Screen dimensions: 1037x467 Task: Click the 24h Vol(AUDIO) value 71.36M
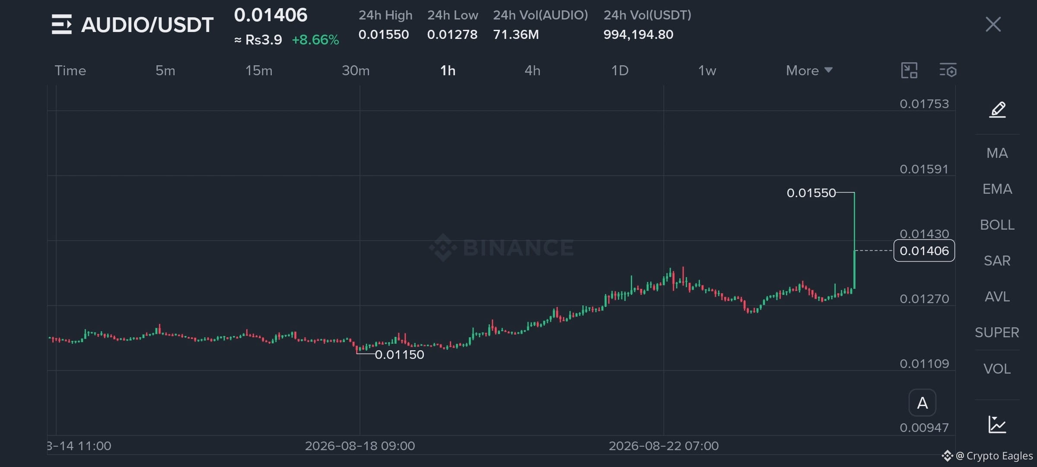point(516,35)
